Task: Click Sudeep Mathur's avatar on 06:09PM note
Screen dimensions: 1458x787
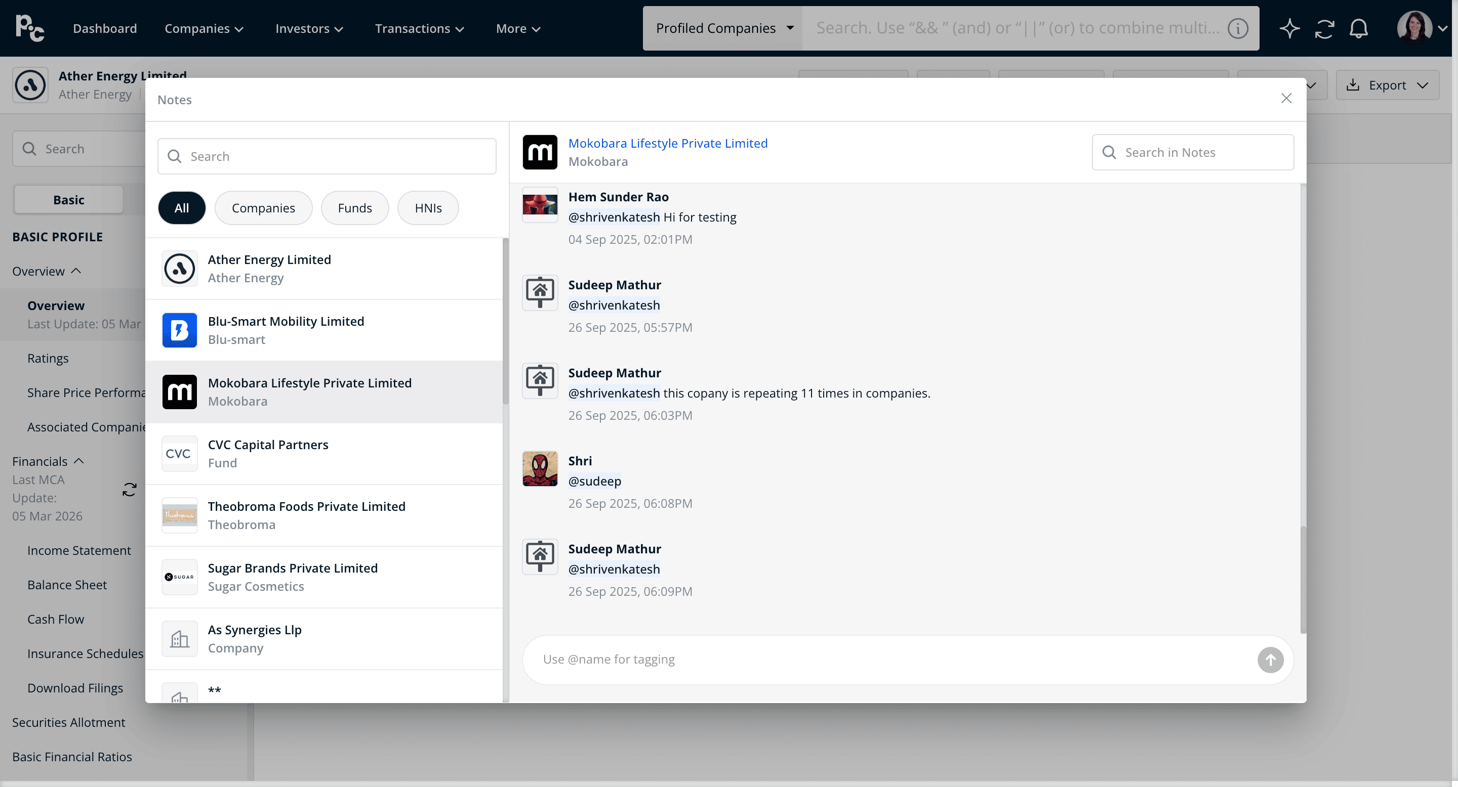Action: point(539,556)
